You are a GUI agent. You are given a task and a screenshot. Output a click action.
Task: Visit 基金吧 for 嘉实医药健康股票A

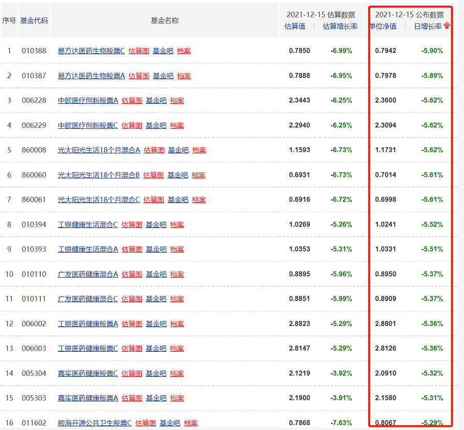pyautogui.click(x=156, y=398)
